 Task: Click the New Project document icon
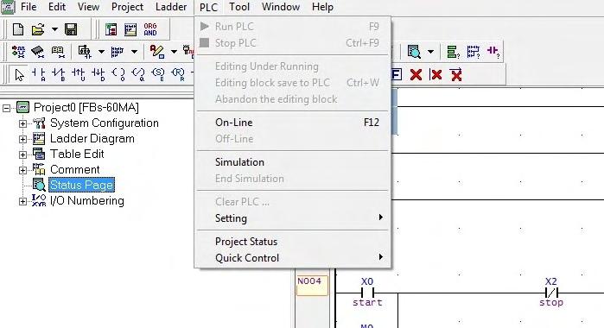(18, 29)
